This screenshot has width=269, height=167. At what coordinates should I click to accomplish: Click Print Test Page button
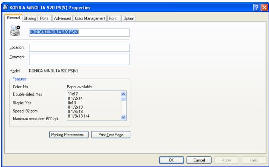tap(111, 135)
